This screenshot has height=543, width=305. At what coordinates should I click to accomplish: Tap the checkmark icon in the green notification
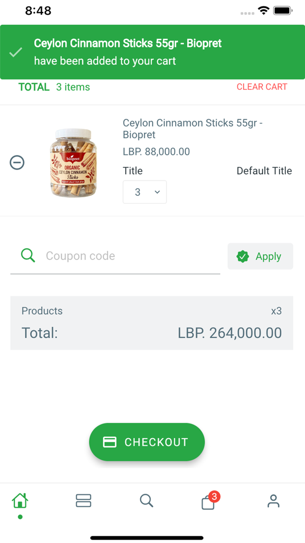(16, 52)
